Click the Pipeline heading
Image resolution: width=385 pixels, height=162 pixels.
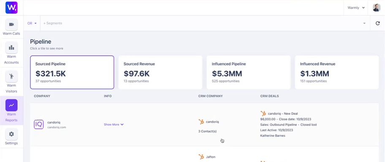point(41,41)
